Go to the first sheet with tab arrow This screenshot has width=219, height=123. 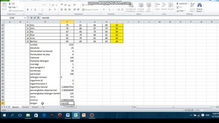[x=2, y=107]
